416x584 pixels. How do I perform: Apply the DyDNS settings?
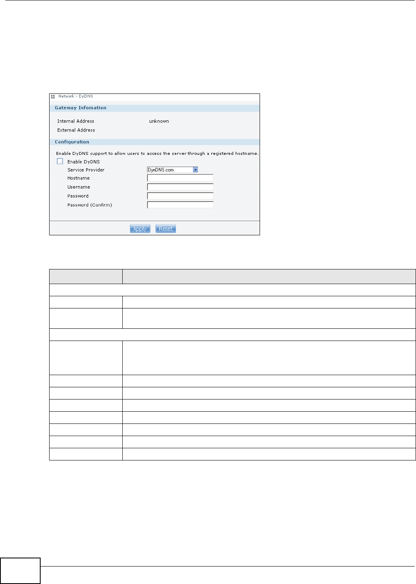pos(140,229)
